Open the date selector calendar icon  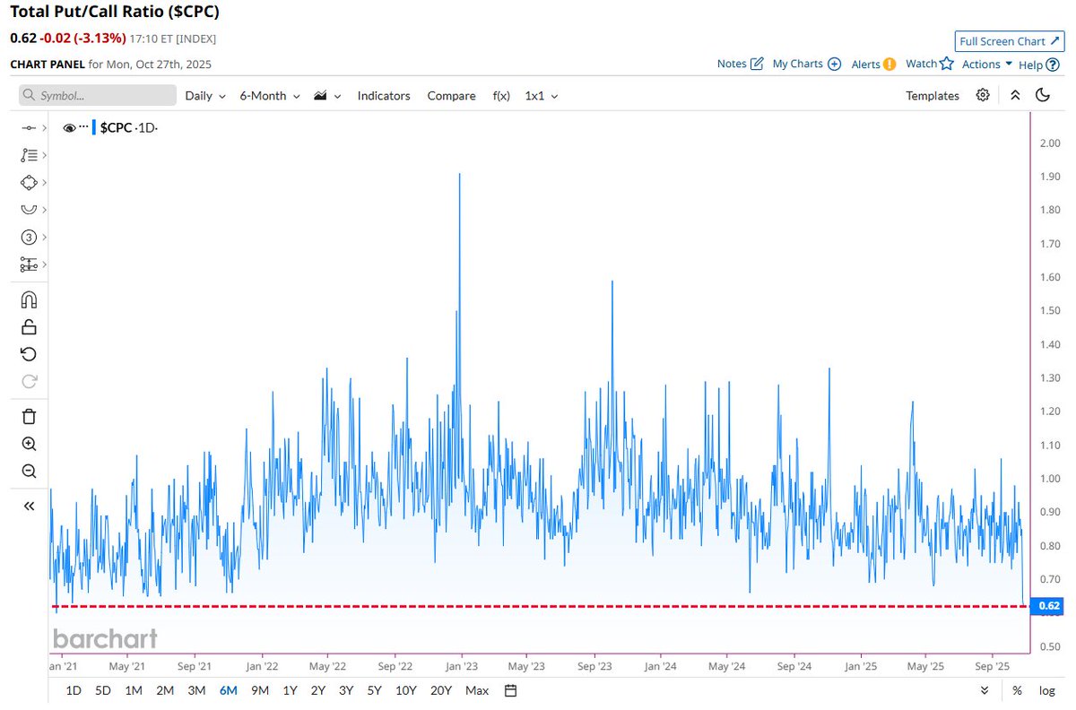(x=508, y=690)
